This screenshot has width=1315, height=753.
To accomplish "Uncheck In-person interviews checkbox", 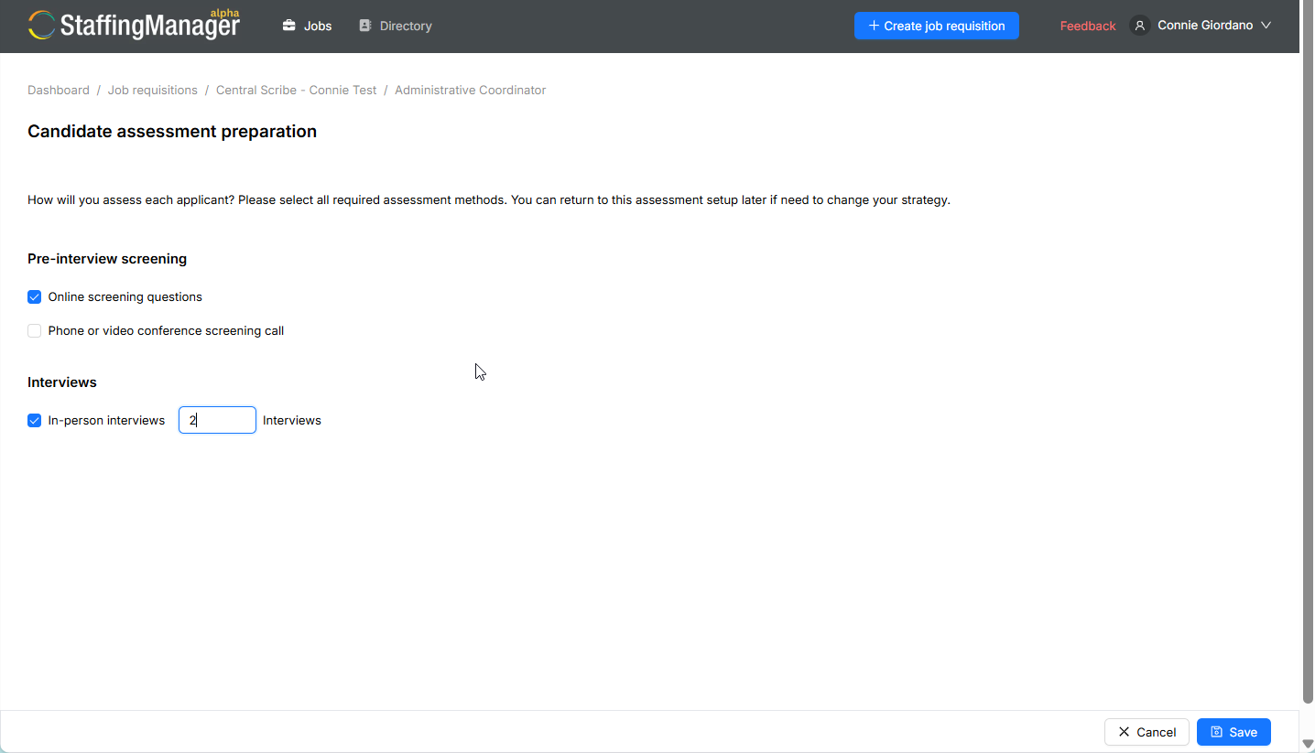I will 35,420.
